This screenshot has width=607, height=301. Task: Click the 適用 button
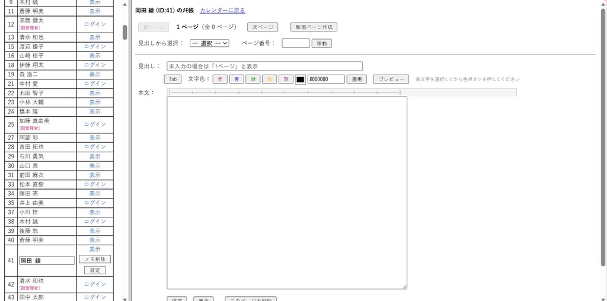356,79
